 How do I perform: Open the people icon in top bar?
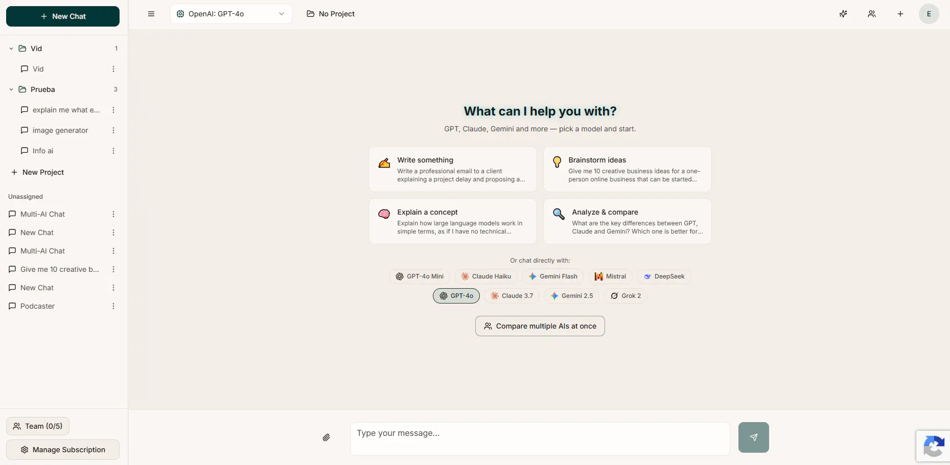pyautogui.click(x=872, y=14)
